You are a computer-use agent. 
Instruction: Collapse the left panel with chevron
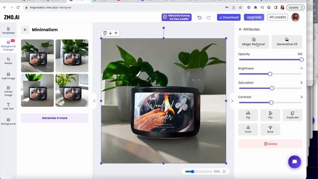[x=94, y=101]
